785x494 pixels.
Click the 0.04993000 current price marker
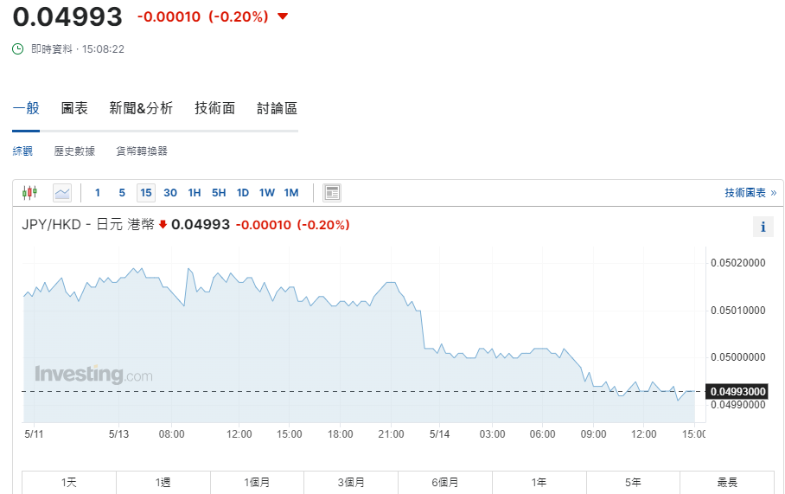(738, 392)
